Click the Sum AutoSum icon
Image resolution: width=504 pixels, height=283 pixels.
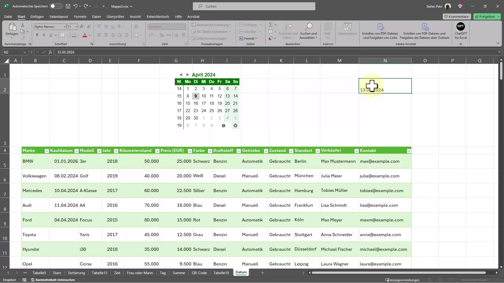(x=271, y=25)
